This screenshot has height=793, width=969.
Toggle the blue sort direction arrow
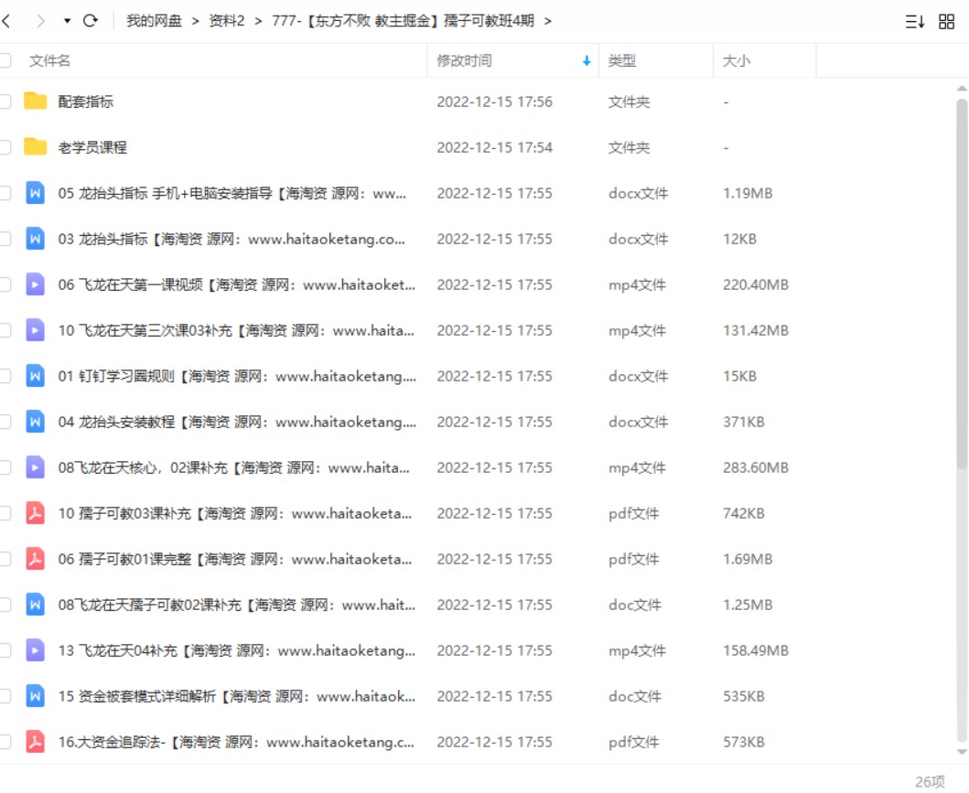587,60
